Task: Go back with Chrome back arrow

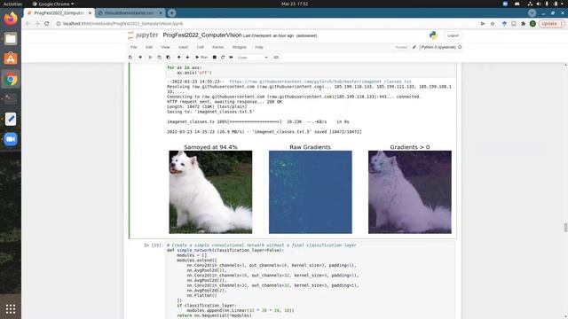Action: click(28, 24)
